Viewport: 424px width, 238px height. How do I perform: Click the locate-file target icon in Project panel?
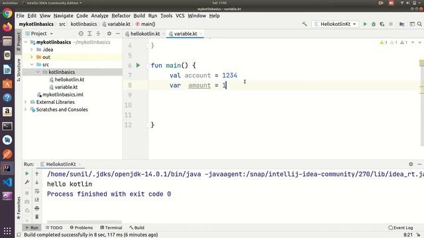(x=81, y=34)
